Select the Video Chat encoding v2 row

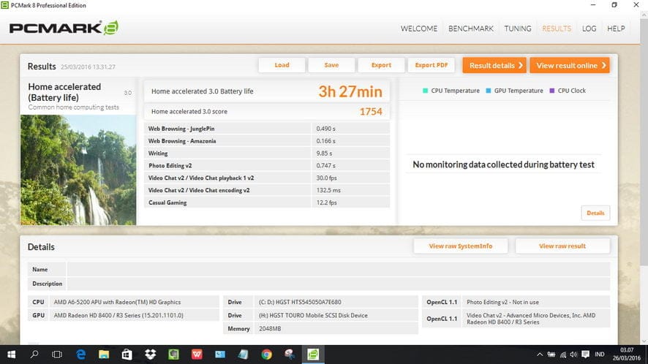[266, 191]
